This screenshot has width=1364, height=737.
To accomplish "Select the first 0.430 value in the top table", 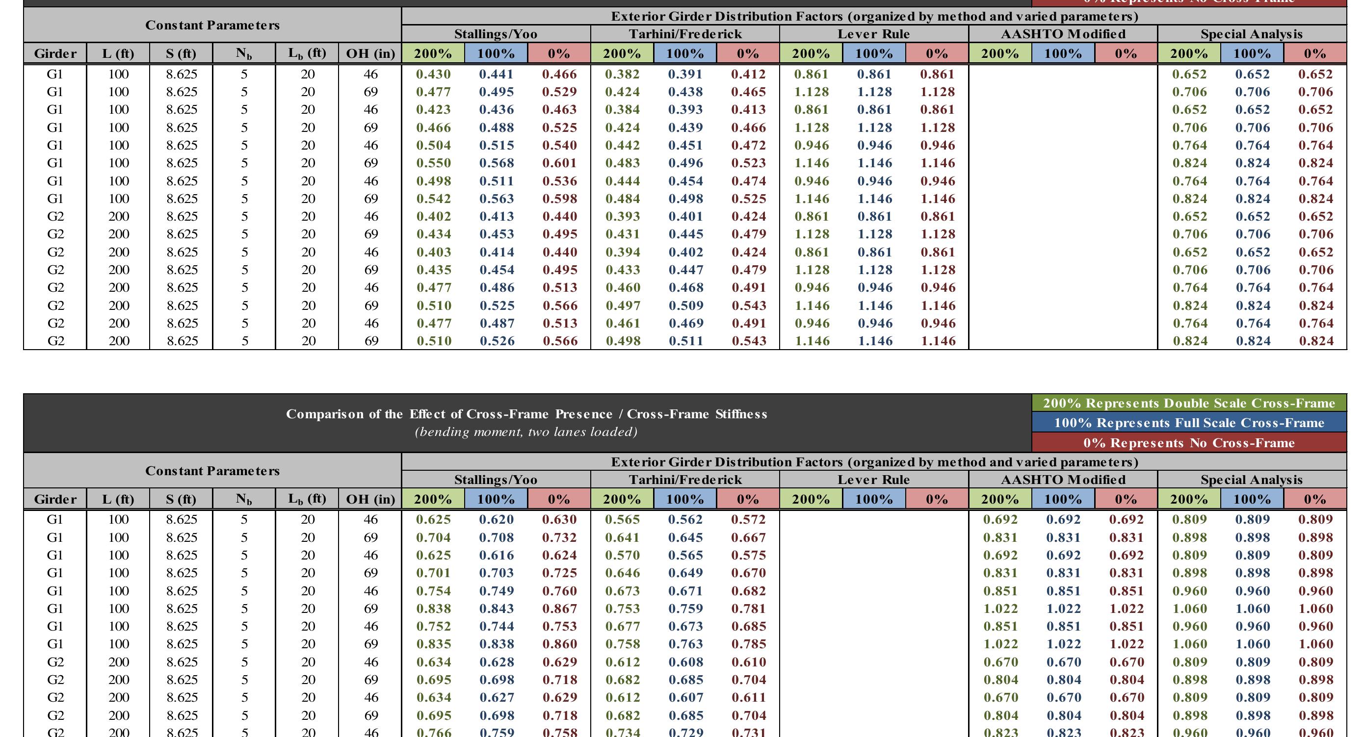I will (433, 74).
